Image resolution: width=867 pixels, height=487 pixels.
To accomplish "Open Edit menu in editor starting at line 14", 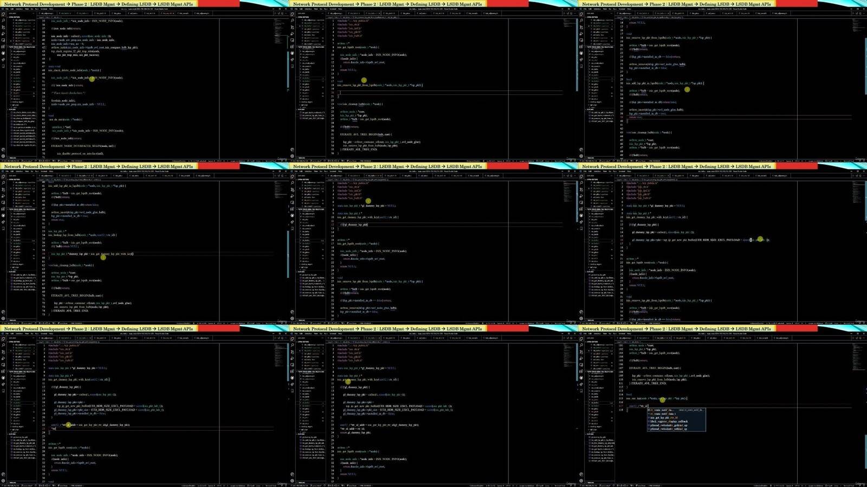I will pyautogui.click(x=590, y=9).
